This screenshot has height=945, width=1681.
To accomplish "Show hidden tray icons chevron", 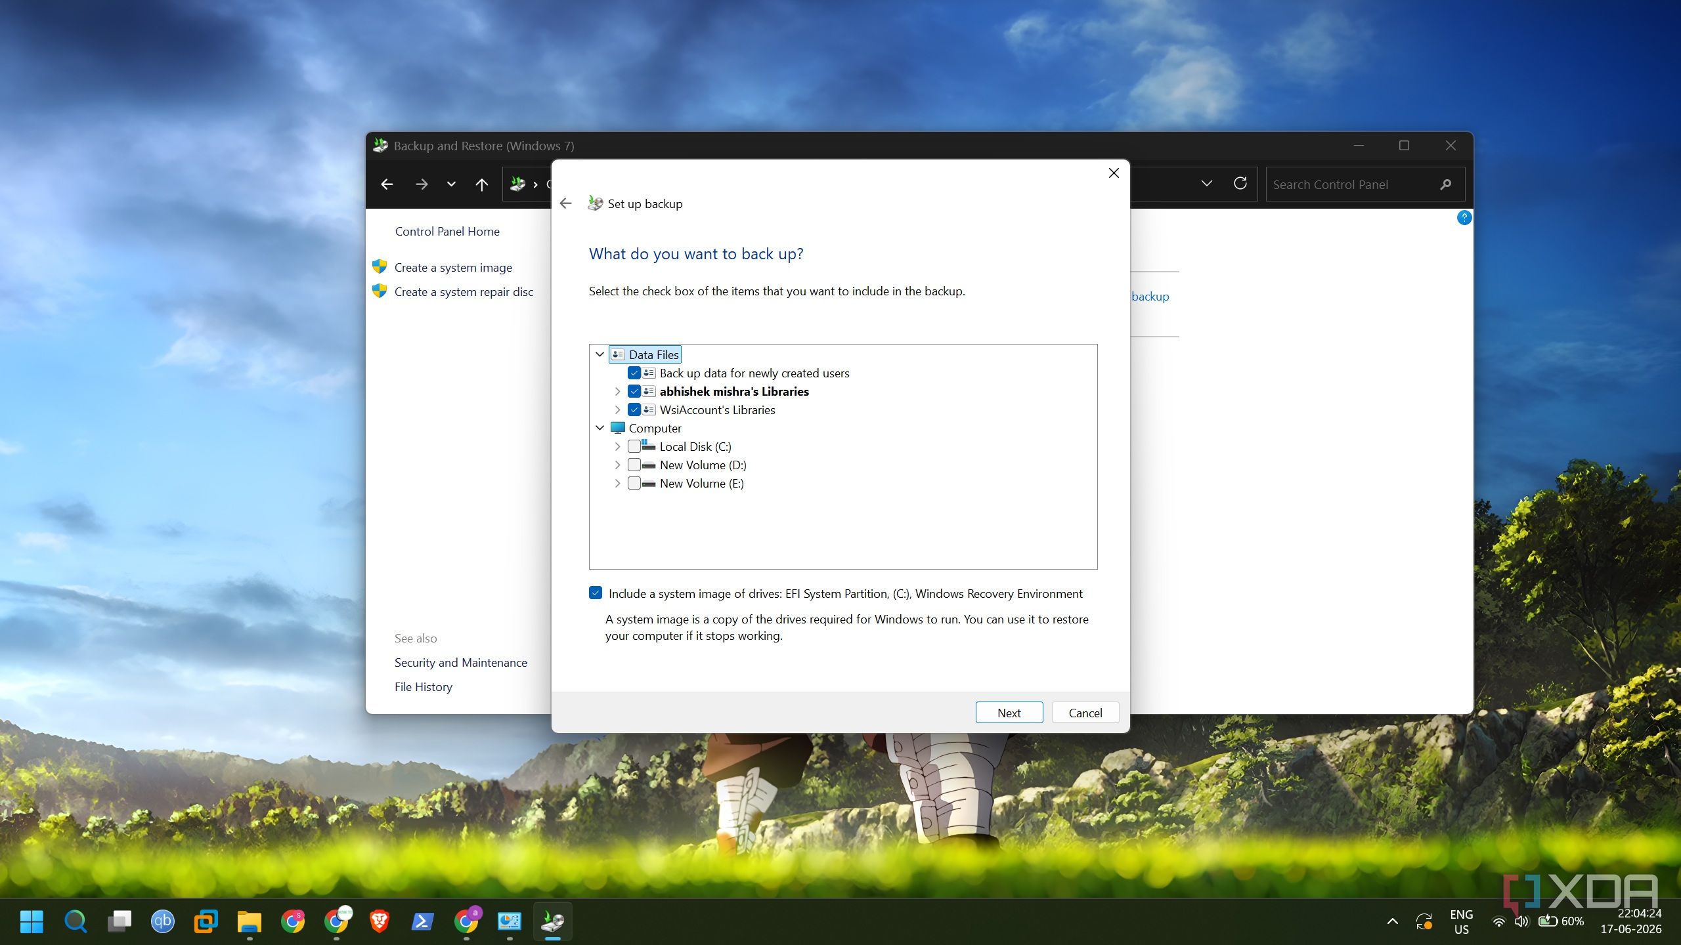I will (1392, 921).
